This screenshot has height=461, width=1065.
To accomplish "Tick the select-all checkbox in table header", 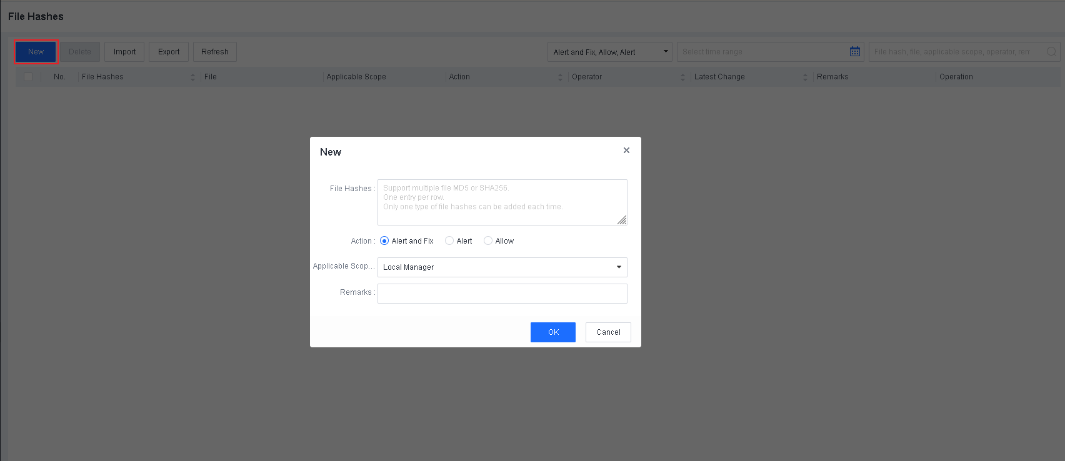I will (x=28, y=77).
